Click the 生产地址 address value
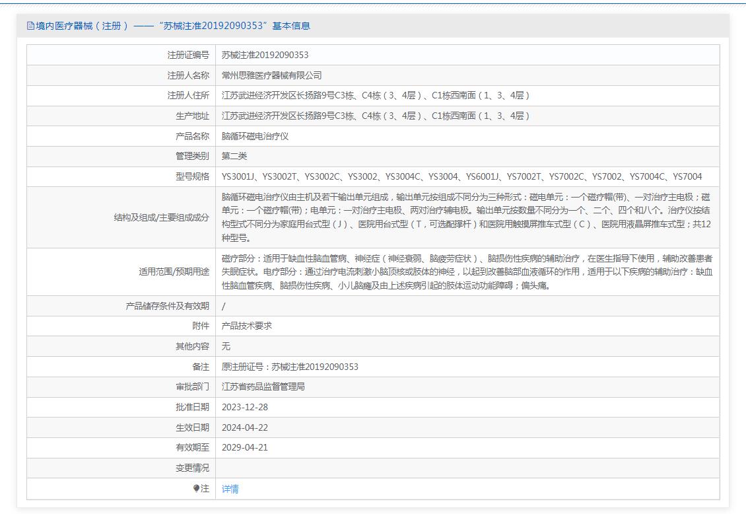 pyautogui.click(x=376, y=116)
